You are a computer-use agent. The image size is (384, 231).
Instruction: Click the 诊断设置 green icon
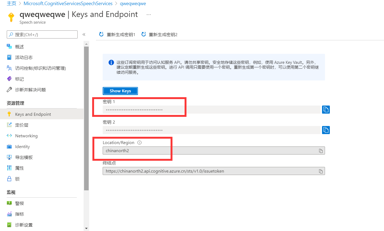pos(9,225)
